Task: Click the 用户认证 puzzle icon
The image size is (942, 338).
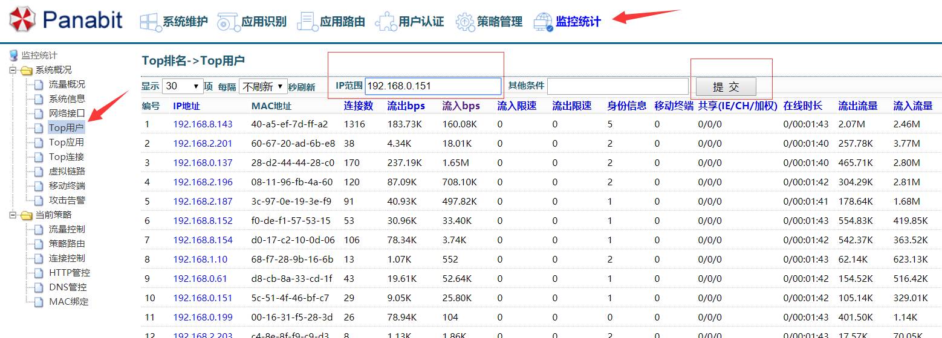Action: click(x=386, y=22)
